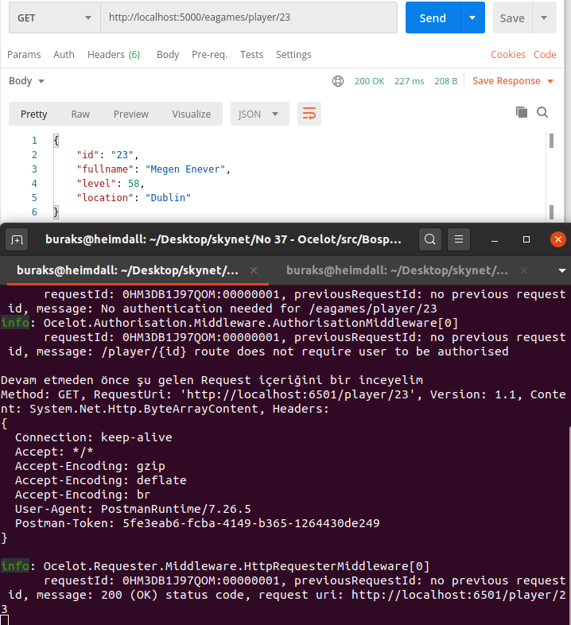Select the Pretty view mode
Image resolution: width=571 pixels, height=625 pixels.
[34, 114]
